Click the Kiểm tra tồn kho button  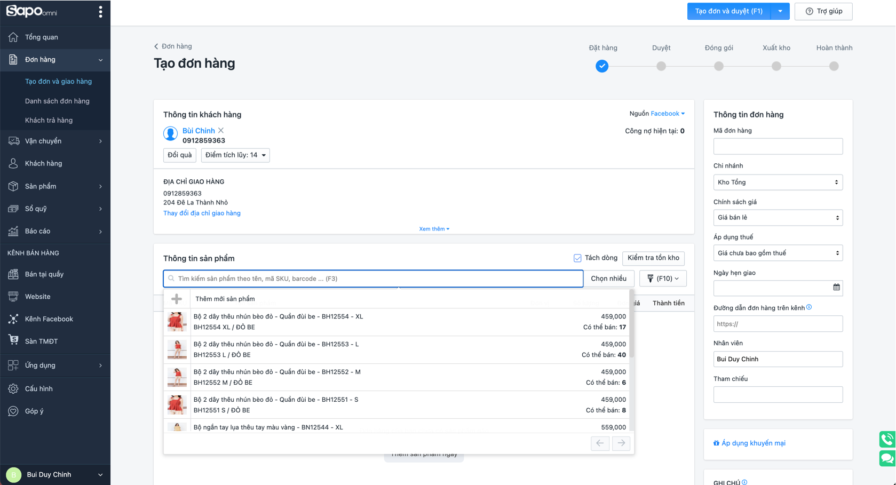(x=653, y=258)
